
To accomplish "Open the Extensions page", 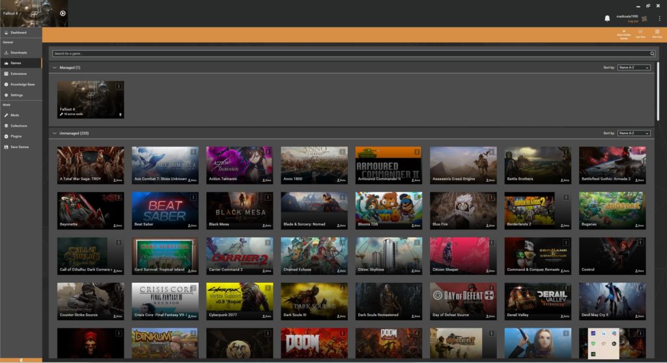I will [x=21, y=74].
